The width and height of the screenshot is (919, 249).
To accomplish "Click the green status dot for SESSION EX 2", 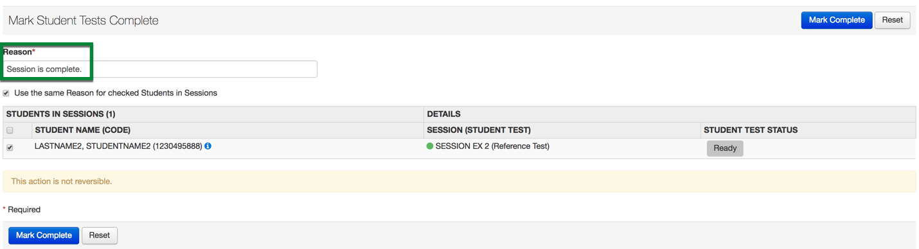I will point(430,146).
